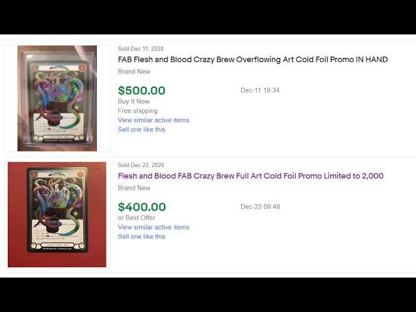Viewport: 416px width, 312px height.
Task: Open the red-background Crazy Brew card photo
Action: (x=57, y=214)
